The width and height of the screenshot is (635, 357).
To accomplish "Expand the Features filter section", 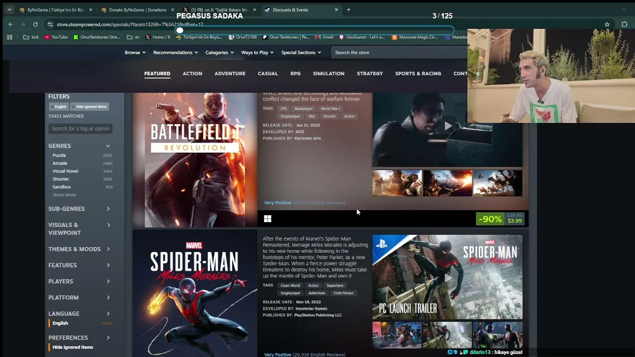I will (x=79, y=265).
